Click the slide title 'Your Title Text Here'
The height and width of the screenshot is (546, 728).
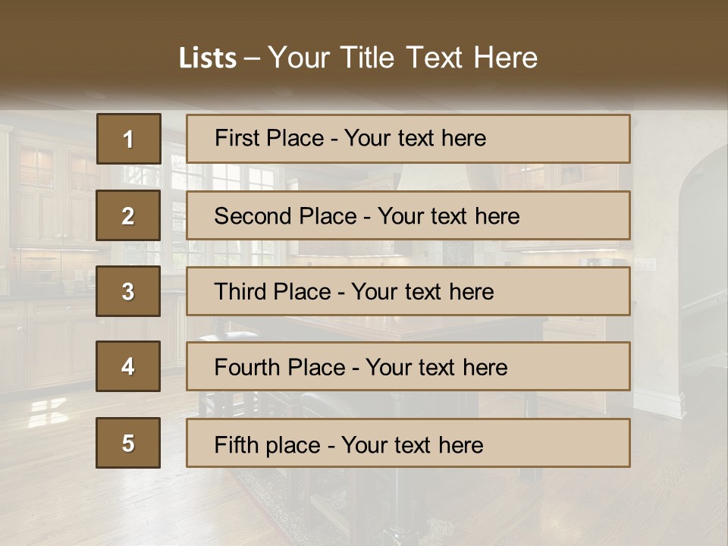tap(403, 58)
